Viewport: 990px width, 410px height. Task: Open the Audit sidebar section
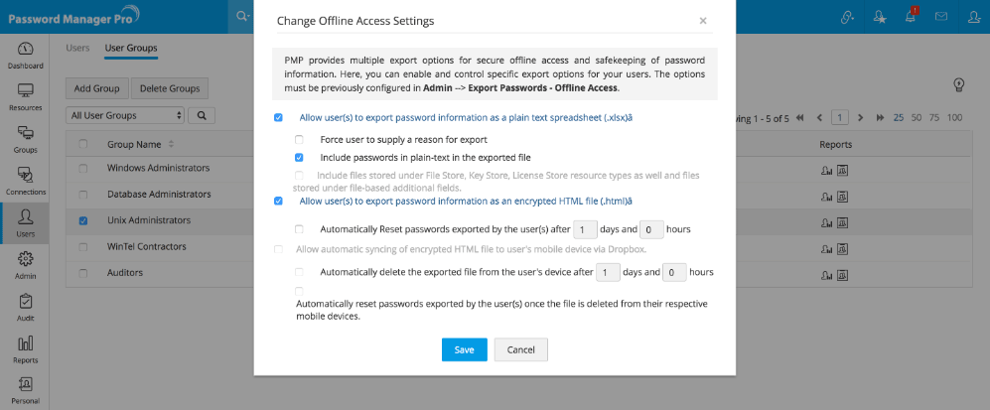point(25,306)
